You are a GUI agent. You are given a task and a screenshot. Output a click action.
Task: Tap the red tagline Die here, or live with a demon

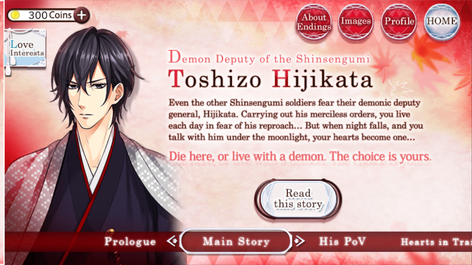[300, 156]
